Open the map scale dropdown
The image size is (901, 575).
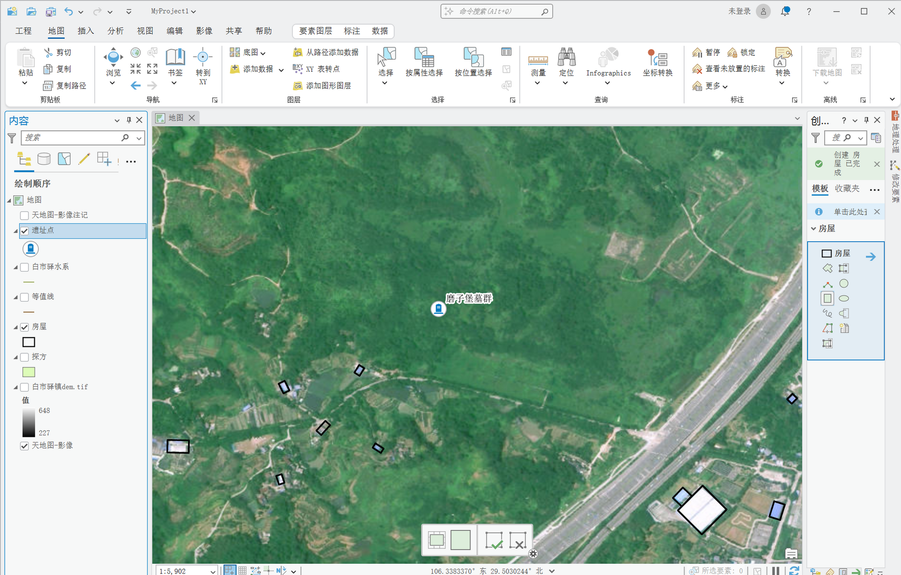point(213,571)
